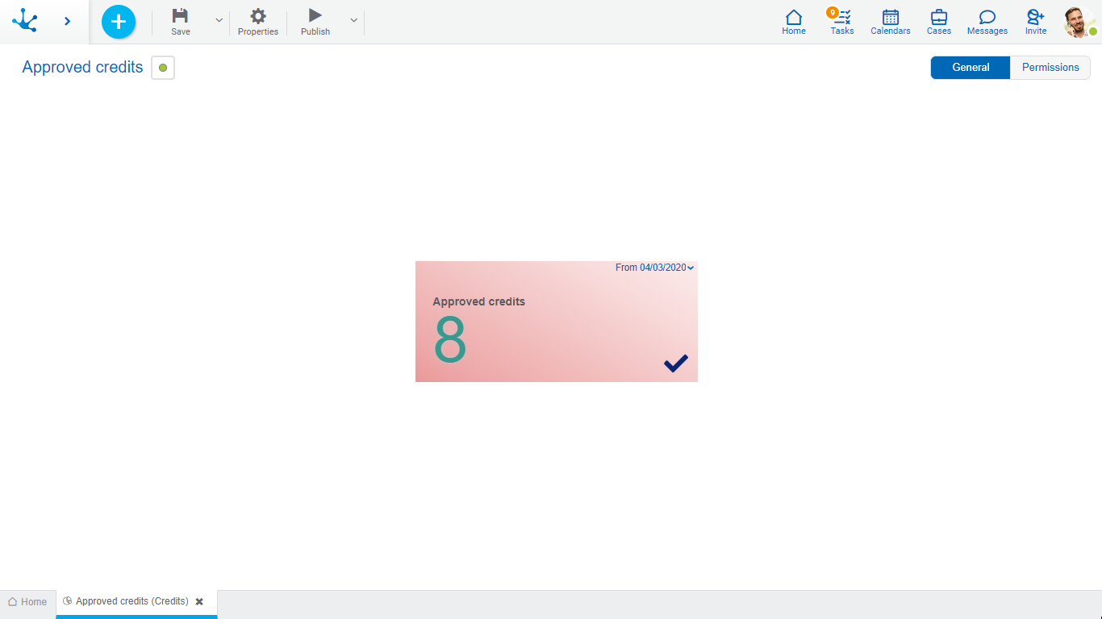Open the From 04/03/2020 date dropdown
Image resolution: width=1102 pixels, height=619 pixels.
coord(654,268)
